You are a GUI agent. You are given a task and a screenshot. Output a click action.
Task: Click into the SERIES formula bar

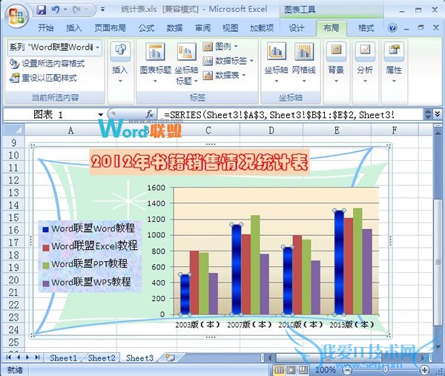[291, 115]
